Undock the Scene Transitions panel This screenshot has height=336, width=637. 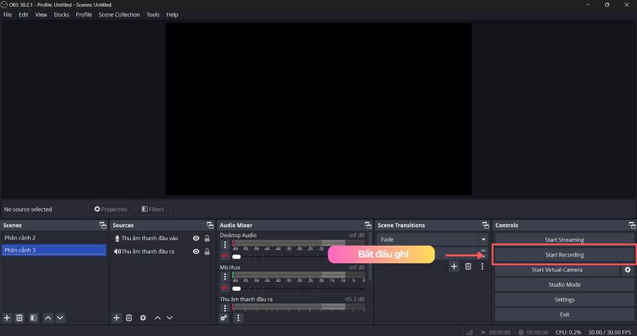pyautogui.click(x=485, y=225)
